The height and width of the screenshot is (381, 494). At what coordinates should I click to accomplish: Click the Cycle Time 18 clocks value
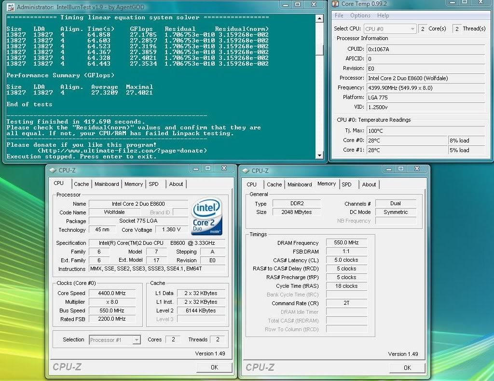[346, 286]
